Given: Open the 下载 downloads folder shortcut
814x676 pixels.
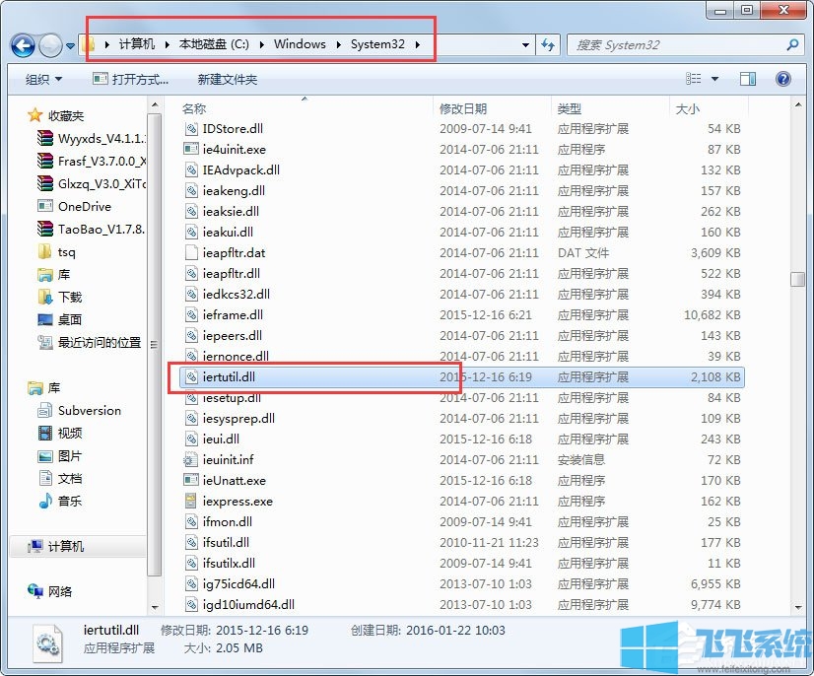Looking at the screenshot, I should coord(69,297).
